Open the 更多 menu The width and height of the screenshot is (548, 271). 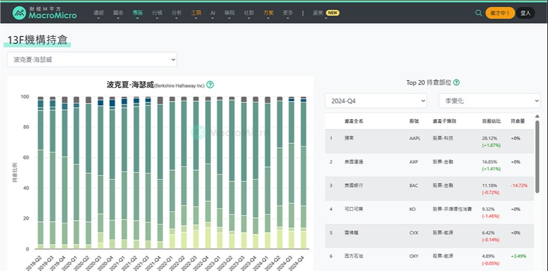[288, 13]
